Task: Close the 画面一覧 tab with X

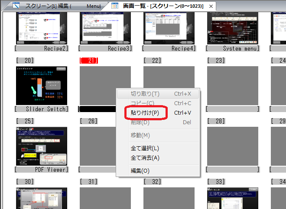Action: click(x=211, y=6)
